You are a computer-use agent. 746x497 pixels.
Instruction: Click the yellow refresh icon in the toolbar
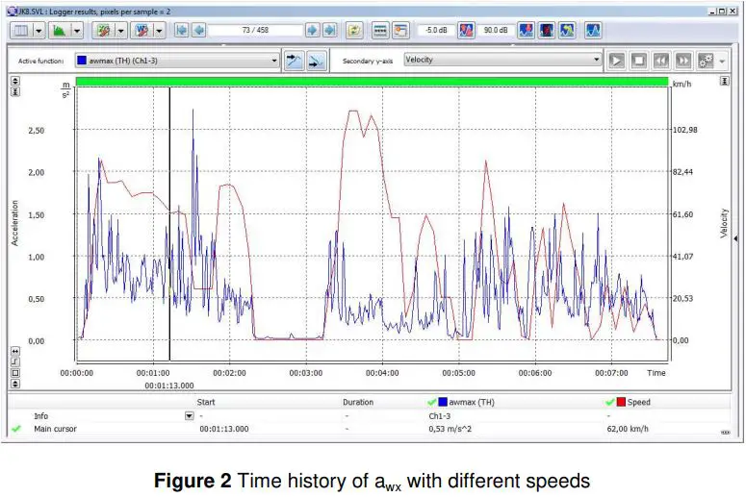point(354,31)
